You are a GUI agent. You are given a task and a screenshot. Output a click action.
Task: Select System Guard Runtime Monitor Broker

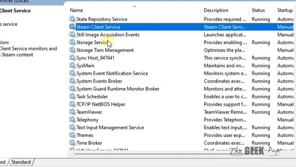pos(118,89)
